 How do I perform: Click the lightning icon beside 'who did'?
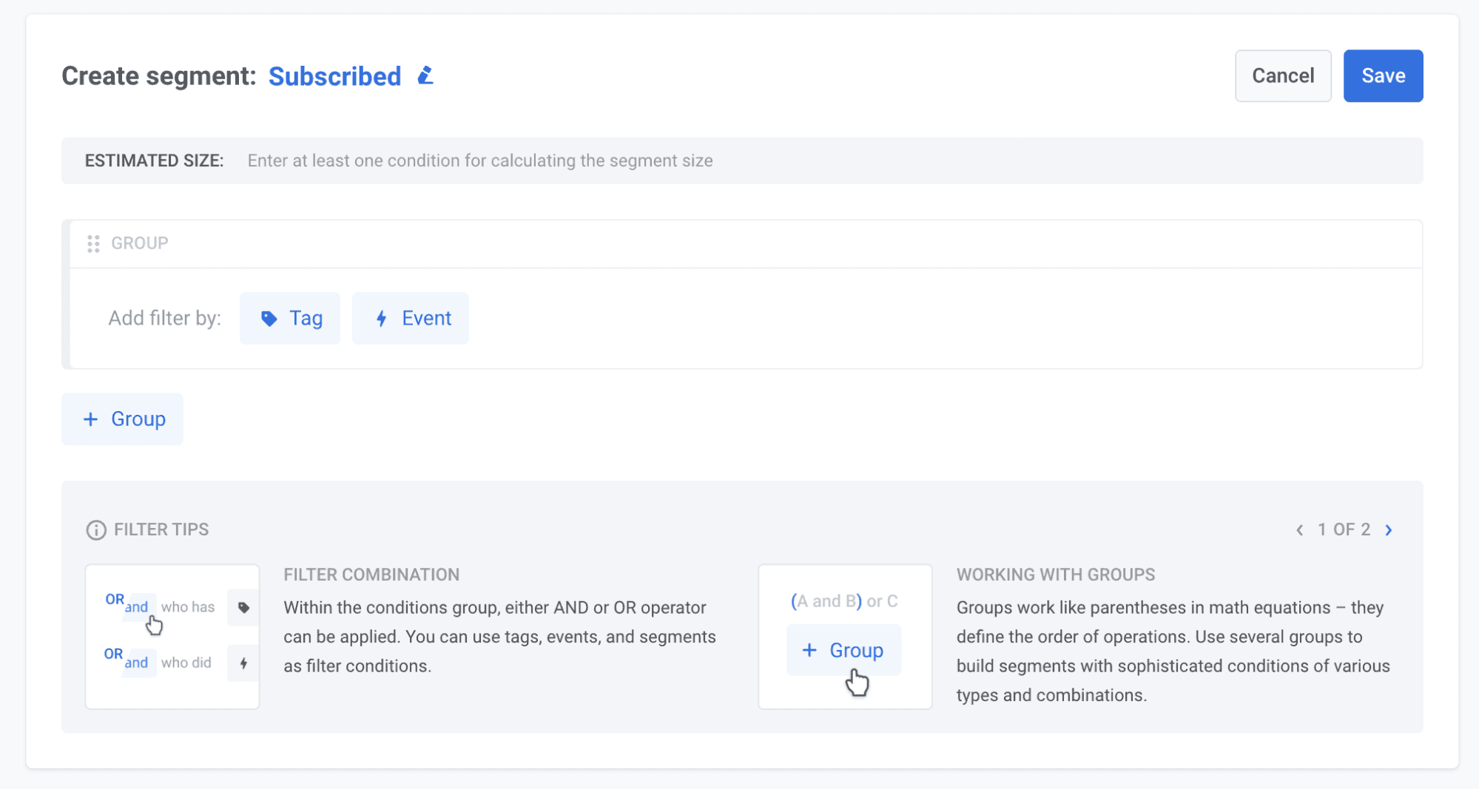click(243, 663)
